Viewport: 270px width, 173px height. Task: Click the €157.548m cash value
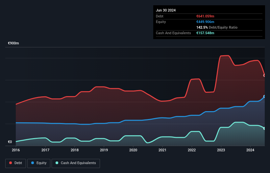(x=205, y=33)
